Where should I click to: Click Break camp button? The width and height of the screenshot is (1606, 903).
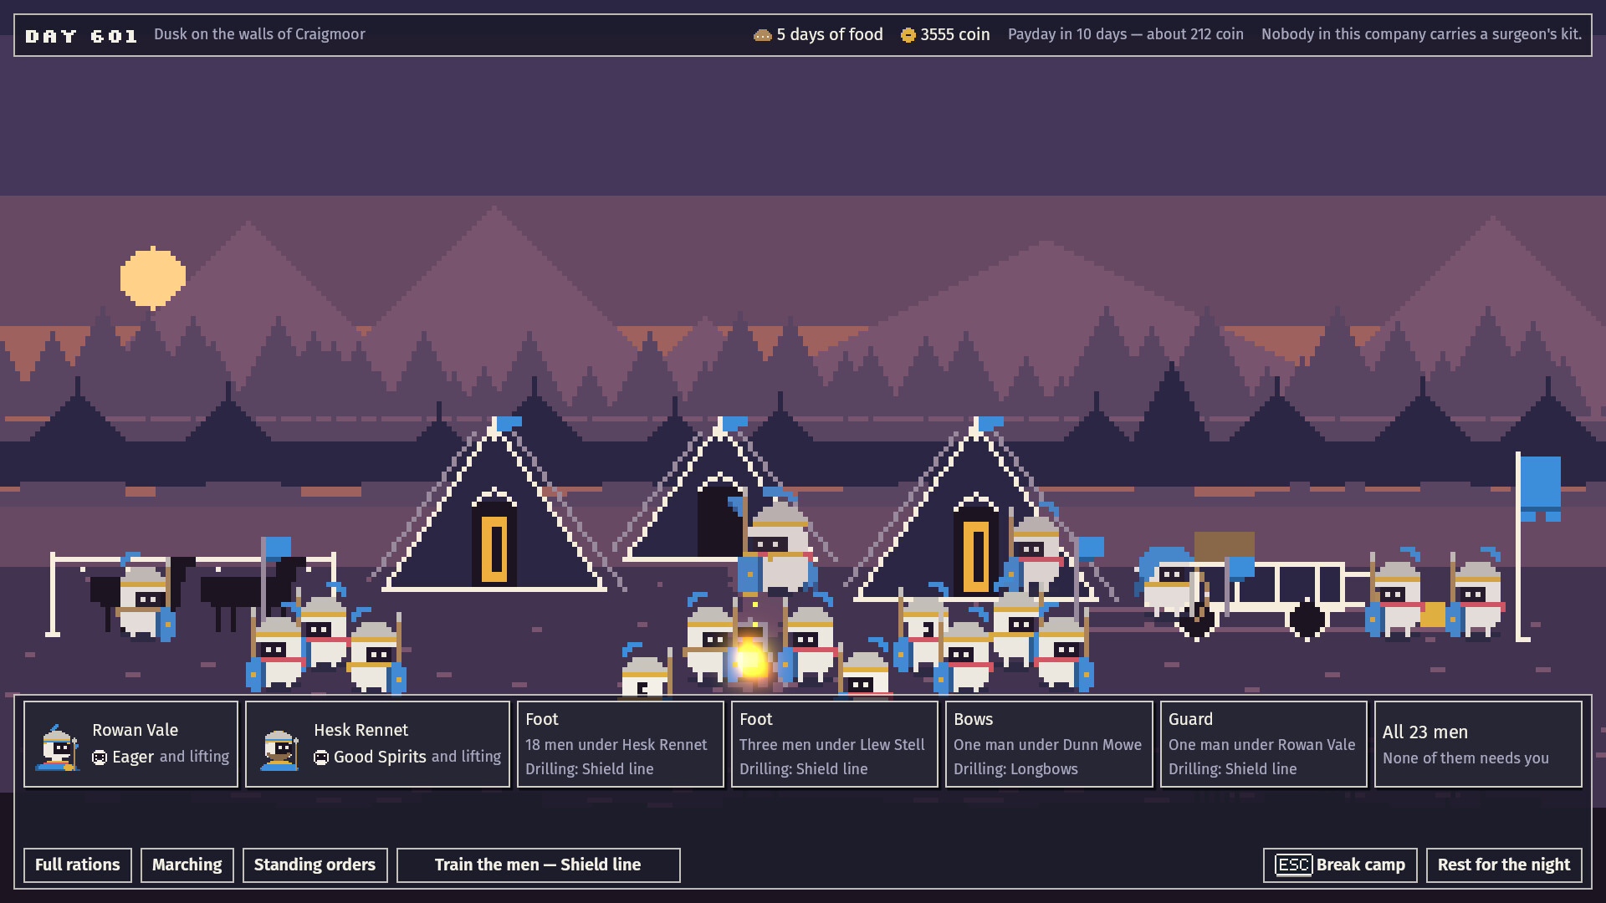pos(1340,865)
